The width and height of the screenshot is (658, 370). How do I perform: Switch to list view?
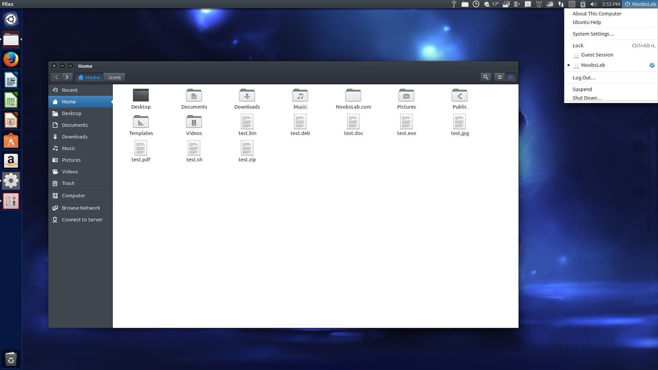[x=499, y=77]
